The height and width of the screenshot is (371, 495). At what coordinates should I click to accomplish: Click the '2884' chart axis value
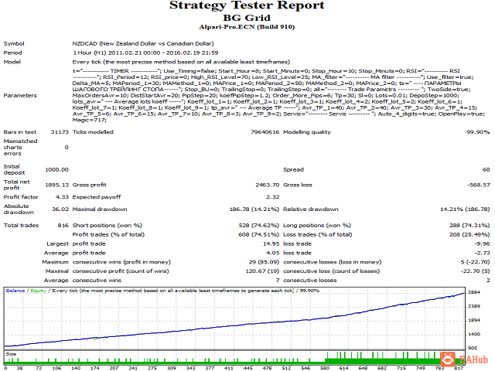click(474, 292)
